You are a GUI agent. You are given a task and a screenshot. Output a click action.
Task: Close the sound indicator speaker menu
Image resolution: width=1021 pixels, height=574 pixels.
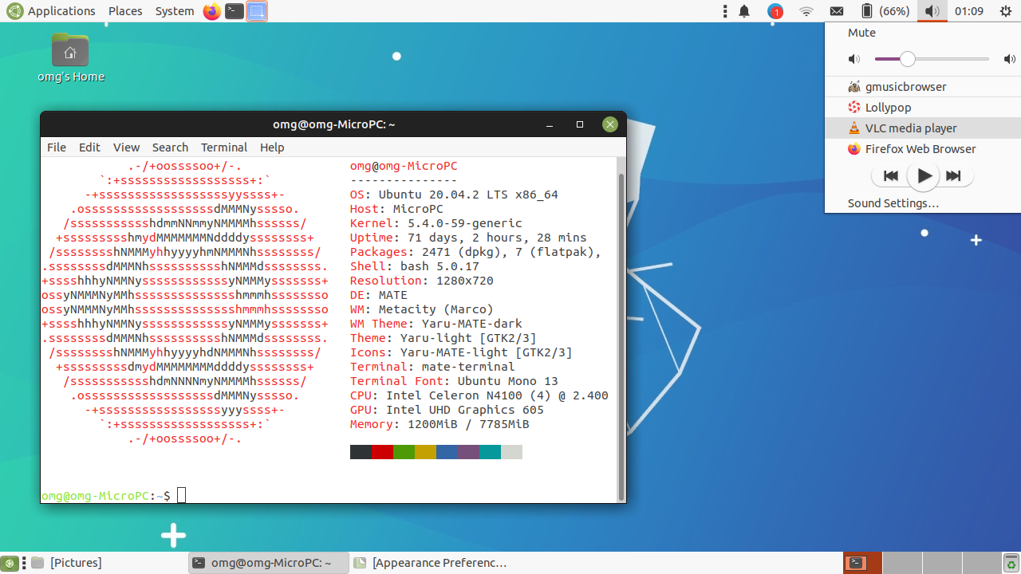(x=932, y=11)
